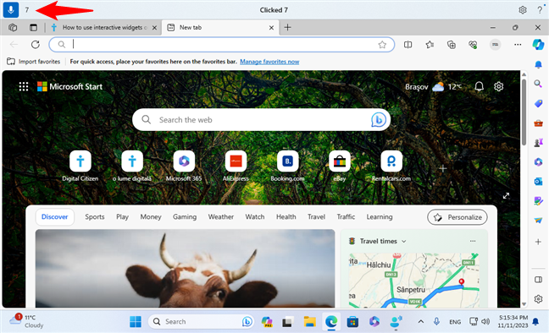Open the cow news story thumbnail
Viewport: 549px width, 333px height.
185,269
